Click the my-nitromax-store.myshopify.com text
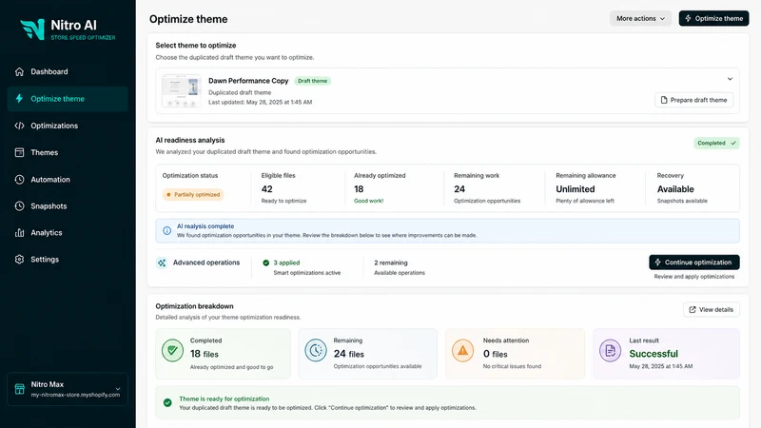Image resolution: width=761 pixels, height=428 pixels. pyautogui.click(x=75, y=395)
